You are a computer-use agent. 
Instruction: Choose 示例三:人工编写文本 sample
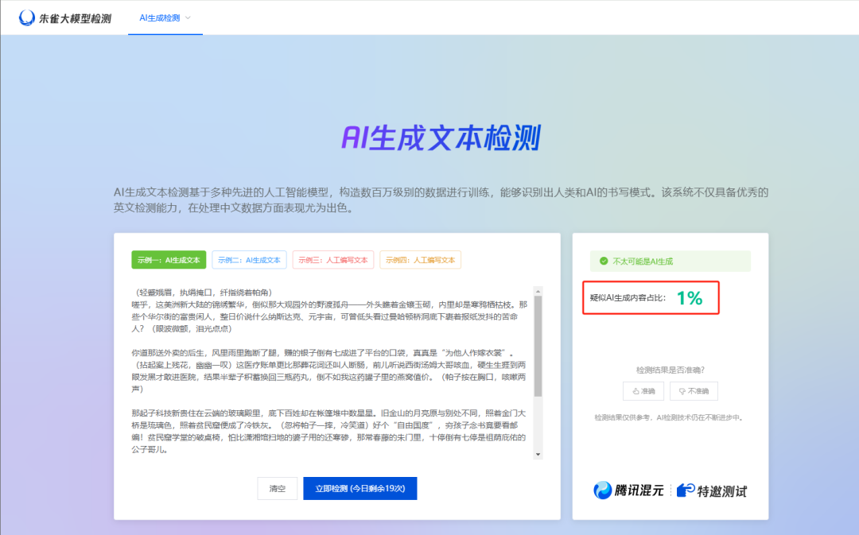pos(332,260)
